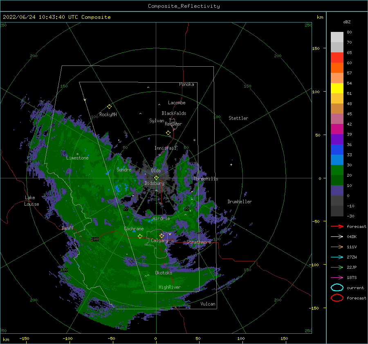
Task: Click the yellow diamond marker below RedDeer
Action: pyautogui.click(x=168, y=133)
